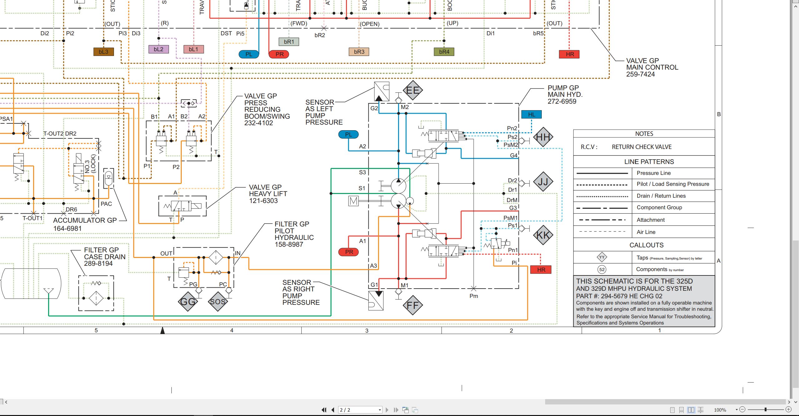Click the PRESS REDUCING BOOM/SWING 232-4102 label
799x416 pixels.
tap(267, 109)
